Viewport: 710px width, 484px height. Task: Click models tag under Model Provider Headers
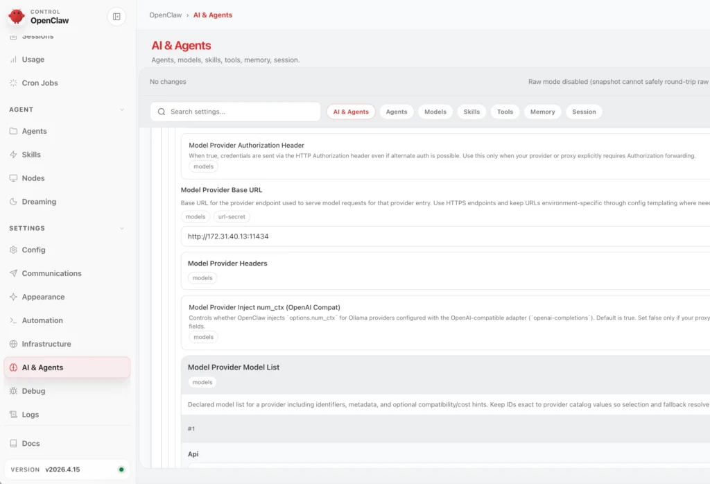202,277
